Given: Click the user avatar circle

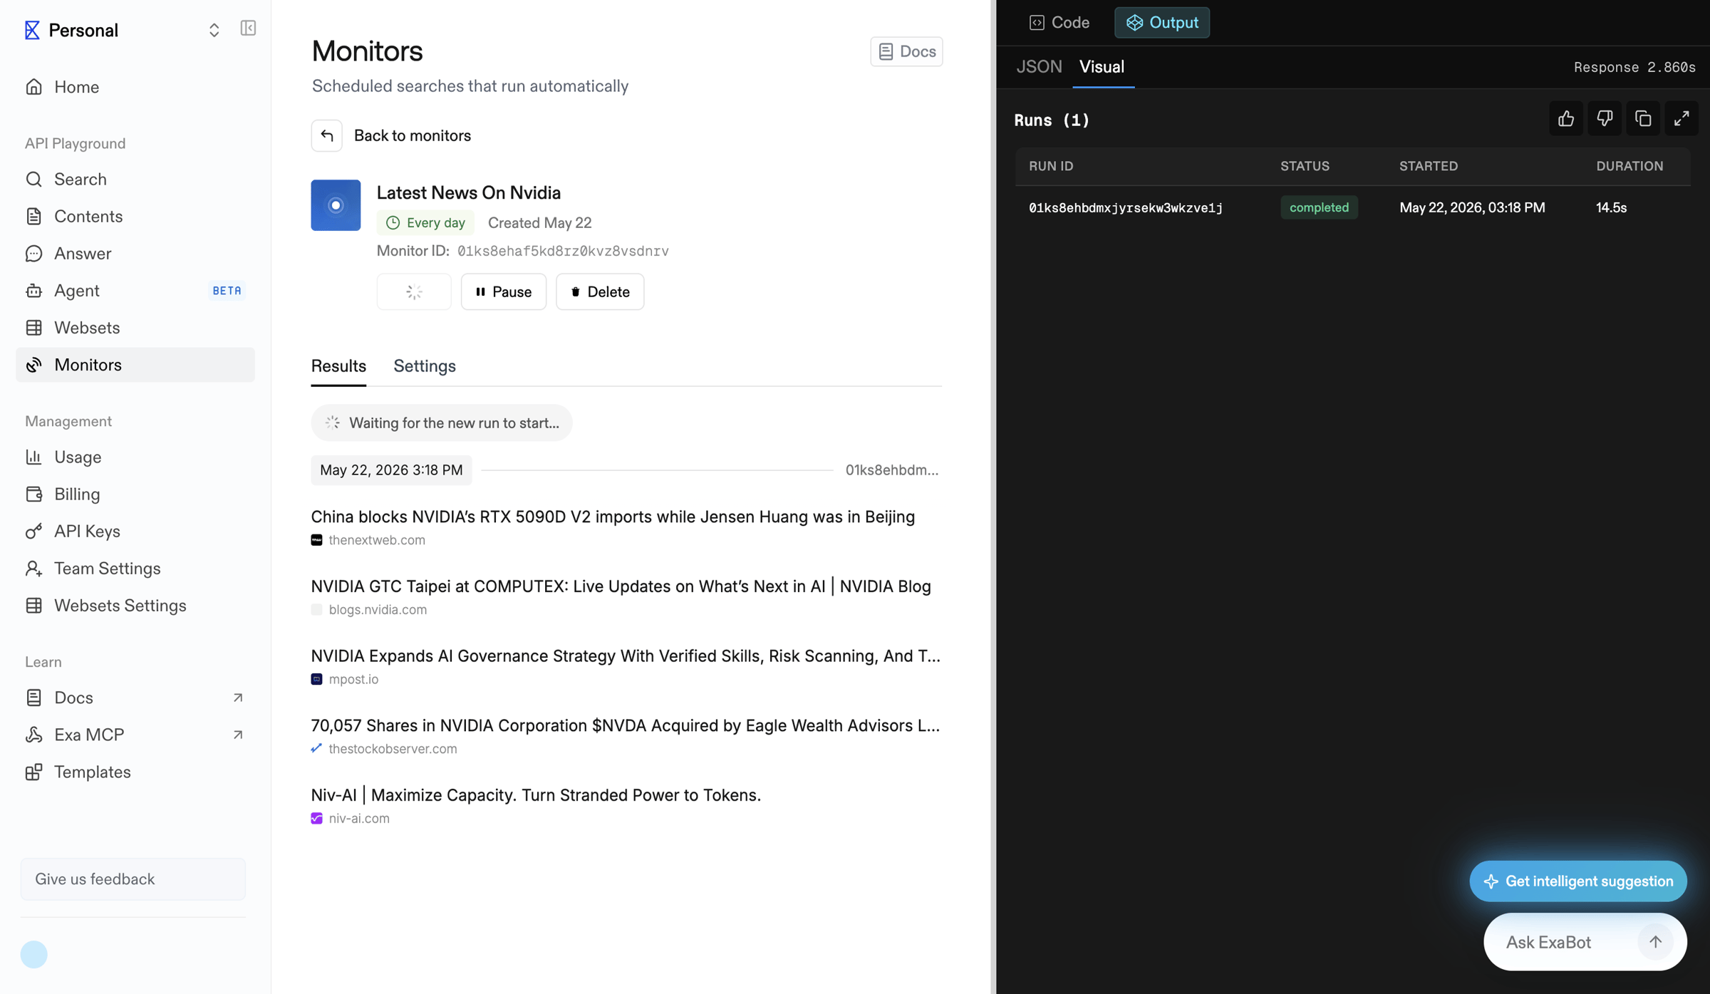Looking at the screenshot, I should click(x=33, y=955).
